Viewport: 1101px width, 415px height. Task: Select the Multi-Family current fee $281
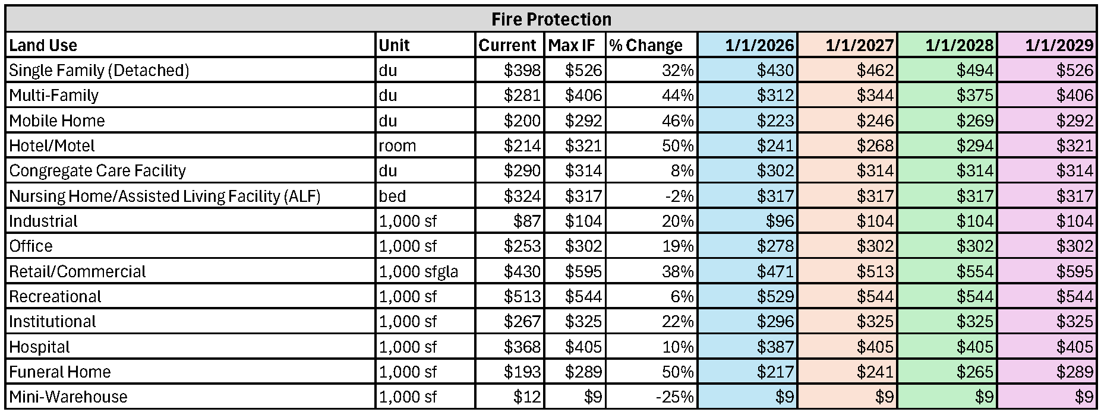coord(522,96)
